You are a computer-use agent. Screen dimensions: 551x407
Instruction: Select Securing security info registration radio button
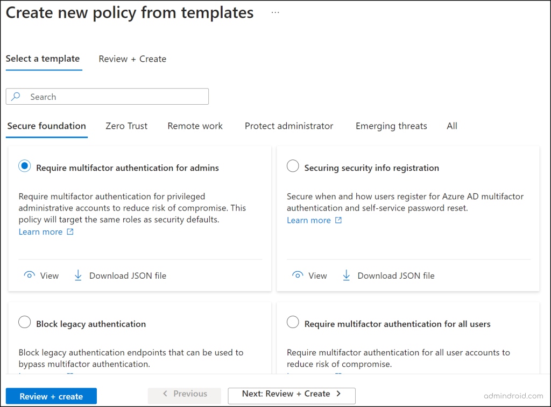[x=293, y=167]
